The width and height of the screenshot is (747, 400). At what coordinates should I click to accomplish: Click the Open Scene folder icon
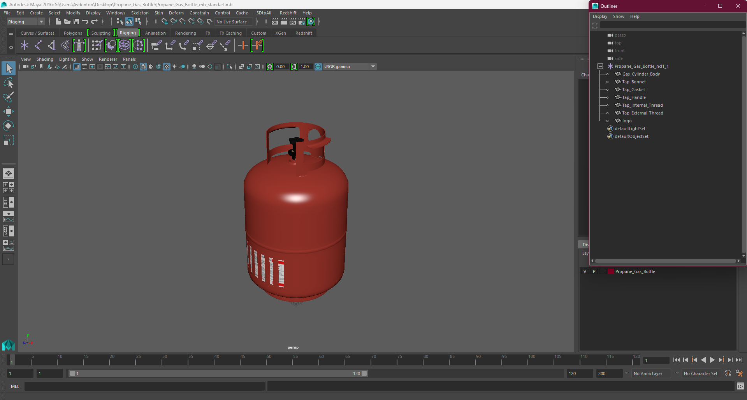tap(67, 22)
